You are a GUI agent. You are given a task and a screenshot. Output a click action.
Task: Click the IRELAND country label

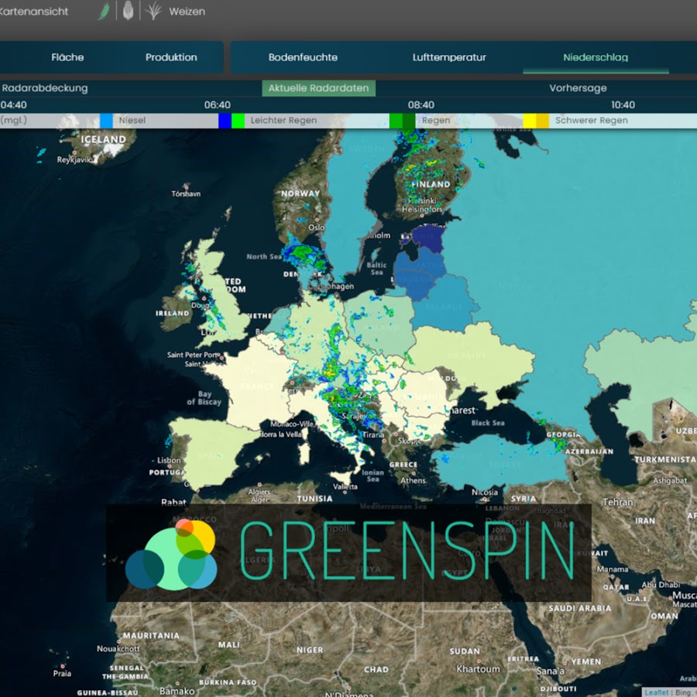(173, 314)
